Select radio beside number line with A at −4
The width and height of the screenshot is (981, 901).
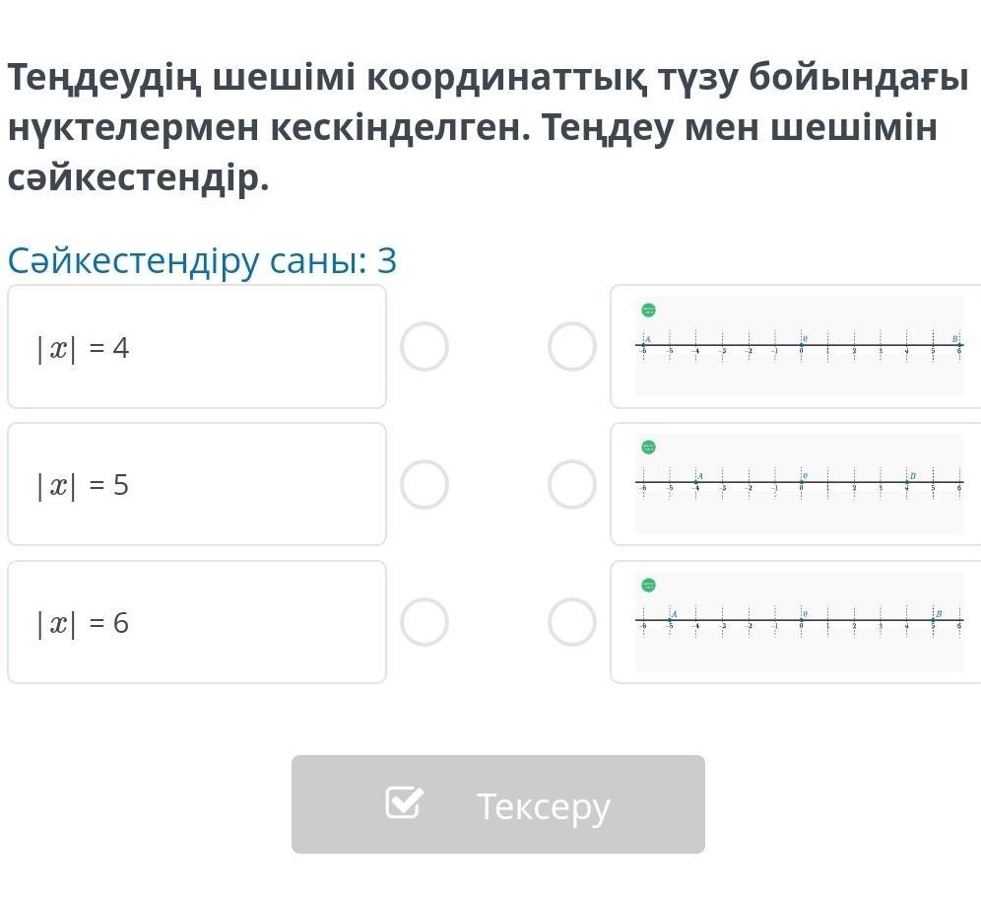coord(572,485)
